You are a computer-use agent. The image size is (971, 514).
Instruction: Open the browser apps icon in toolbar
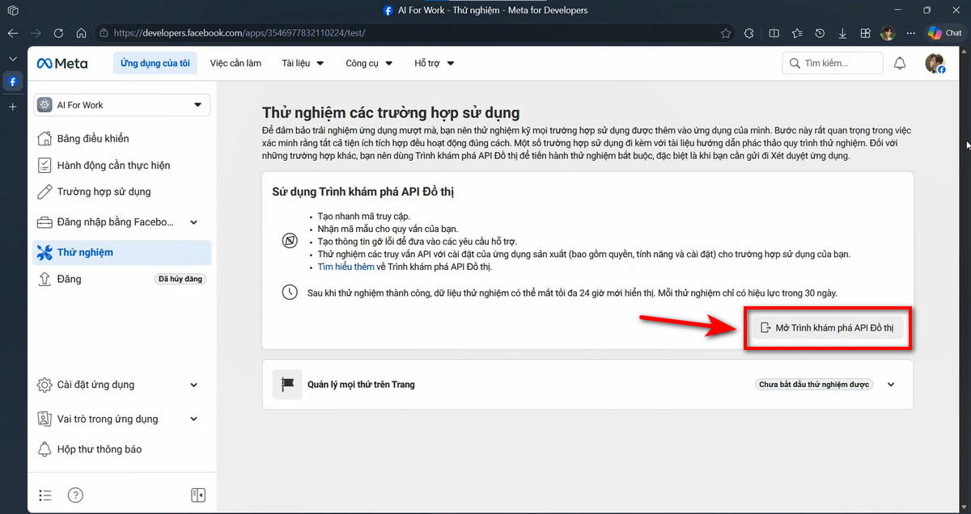coord(865,33)
